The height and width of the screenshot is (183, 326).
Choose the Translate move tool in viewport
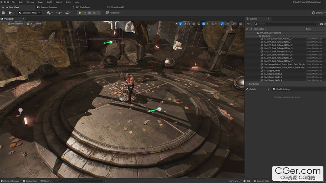(180, 24)
